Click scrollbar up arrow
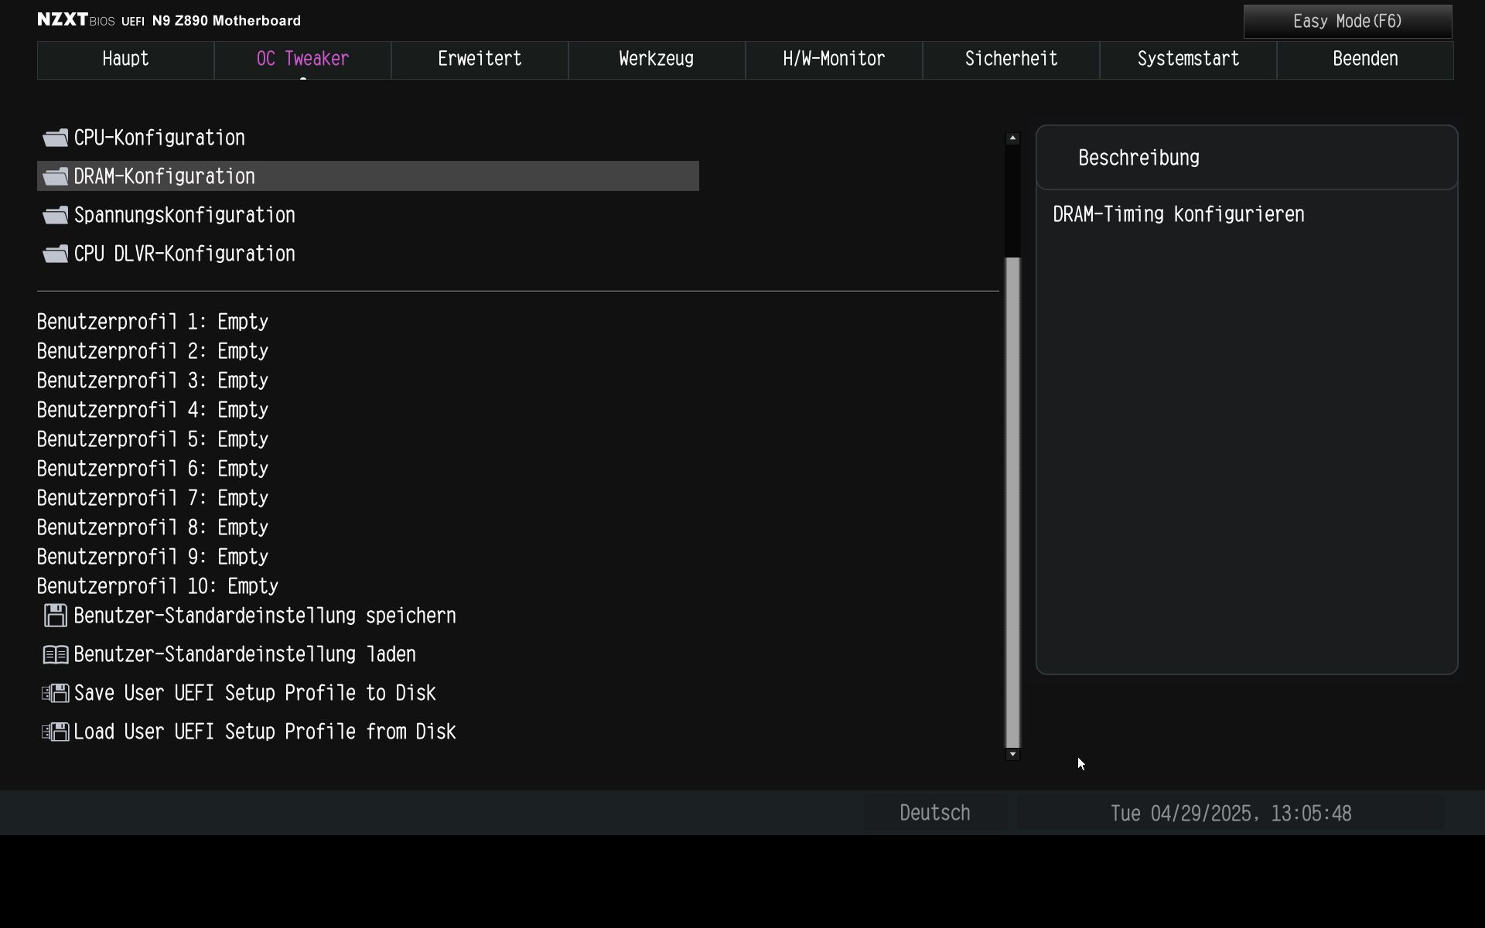Image resolution: width=1485 pixels, height=928 pixels. (1012, 138)
